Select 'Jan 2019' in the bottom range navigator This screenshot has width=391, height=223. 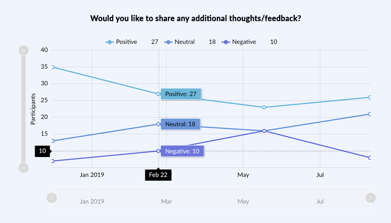[x=92, y=201]
